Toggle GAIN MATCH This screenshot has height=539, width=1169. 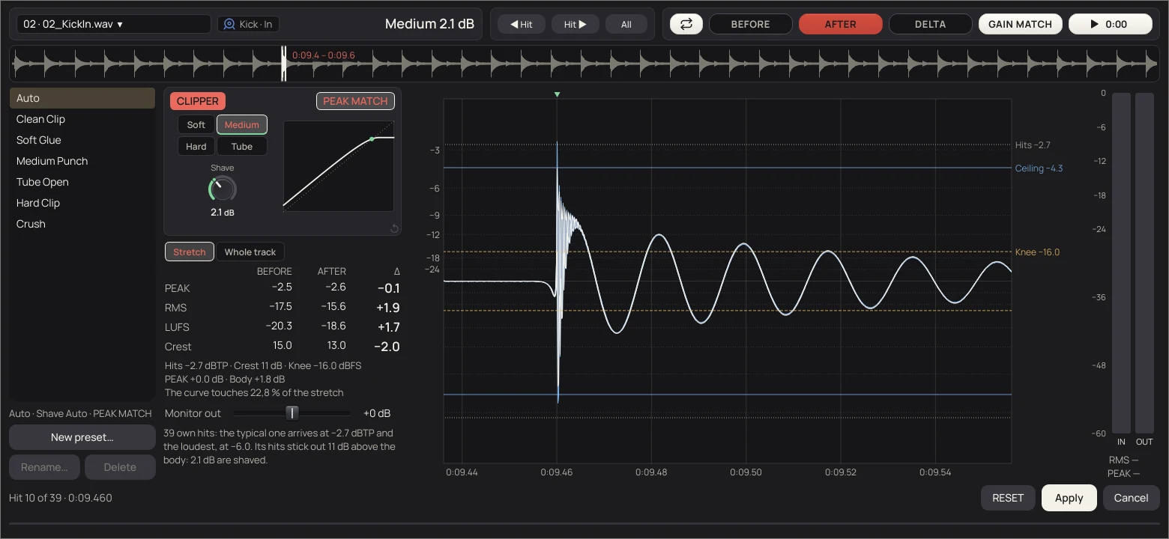pyautogui.click(x=1020, y=24)
